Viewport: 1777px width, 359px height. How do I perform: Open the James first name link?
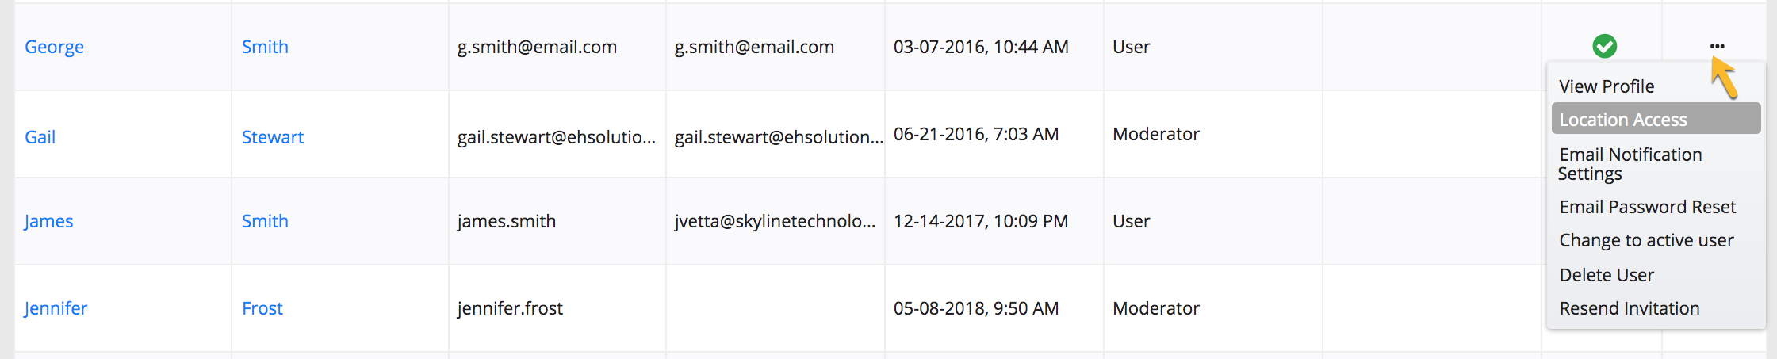48,221
